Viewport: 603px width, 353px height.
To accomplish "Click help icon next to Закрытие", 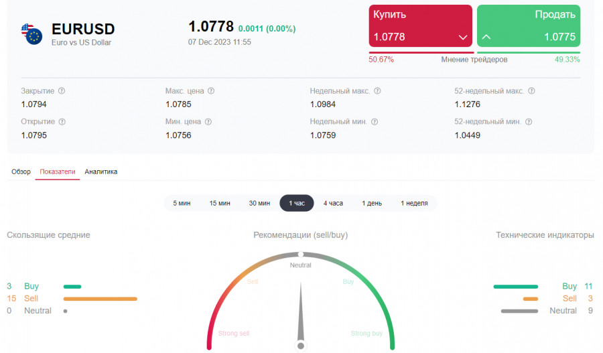I will (x=62, y=90).
